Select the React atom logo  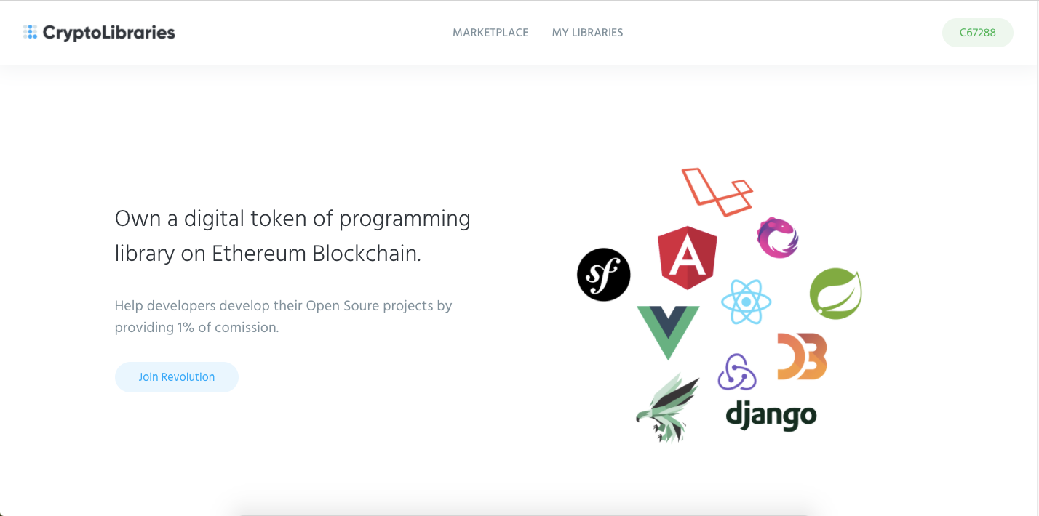click(x=747, y=301)
